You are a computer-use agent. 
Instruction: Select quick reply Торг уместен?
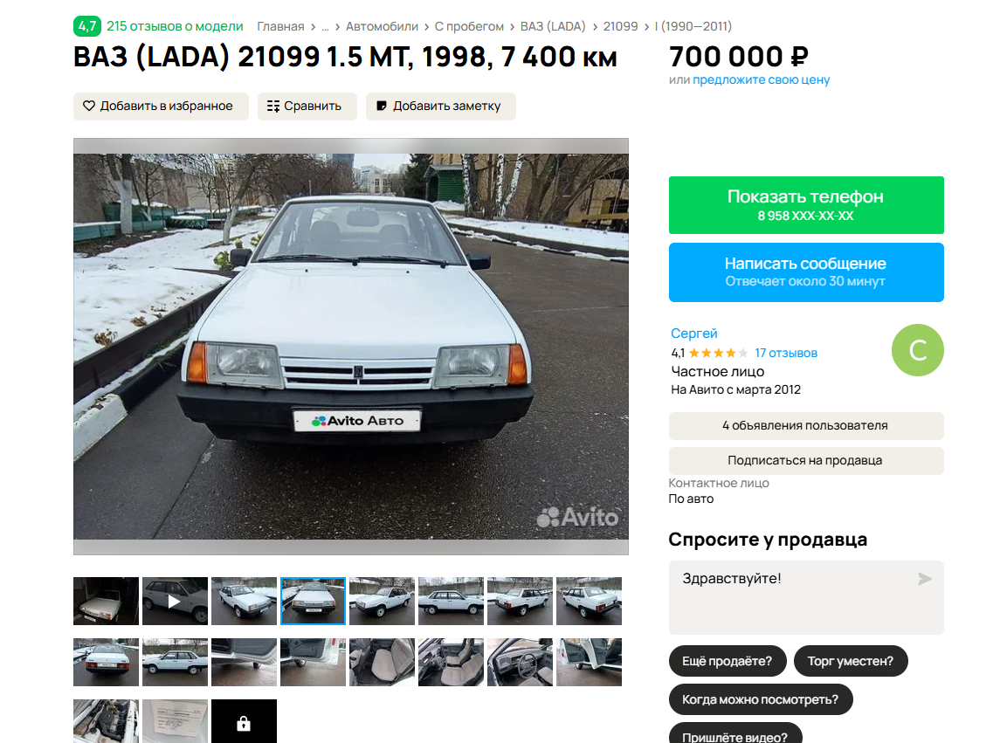click(850, 661)
